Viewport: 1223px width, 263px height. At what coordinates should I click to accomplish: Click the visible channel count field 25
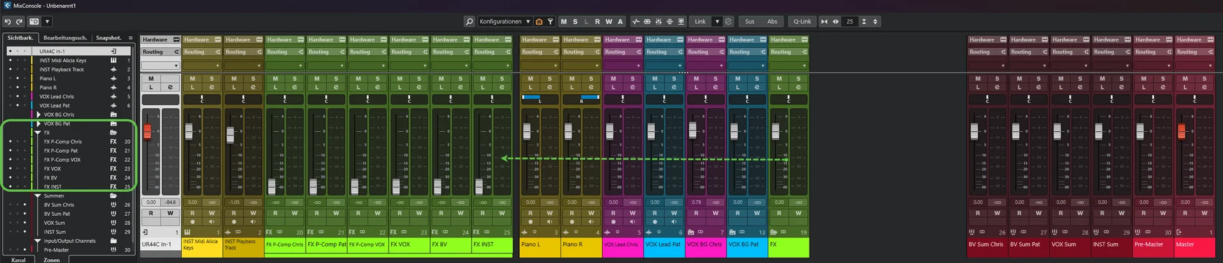850,22
